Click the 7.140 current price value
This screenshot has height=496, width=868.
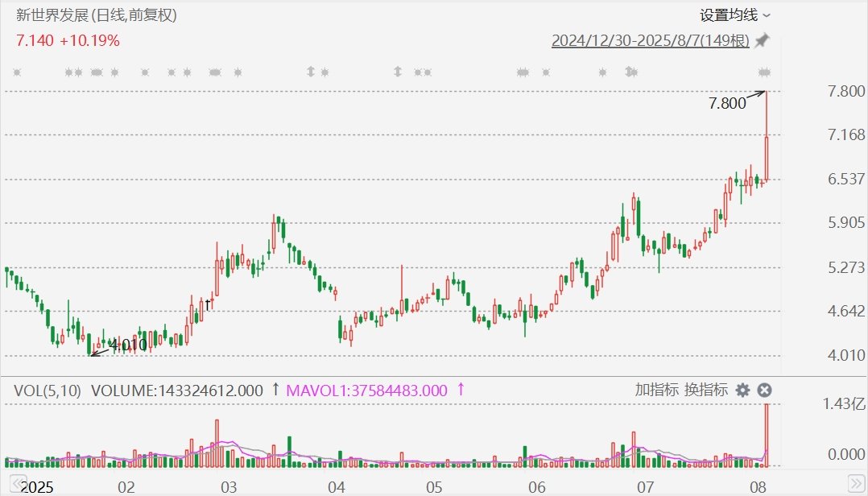(x=35, y=40)
